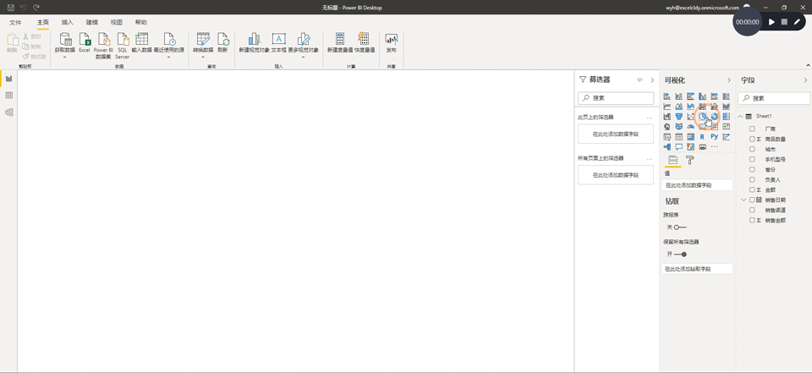The height and width of the screenshot is (373, 812).
Task: Check the 金额 field checkbox
Action: (753, 189)
